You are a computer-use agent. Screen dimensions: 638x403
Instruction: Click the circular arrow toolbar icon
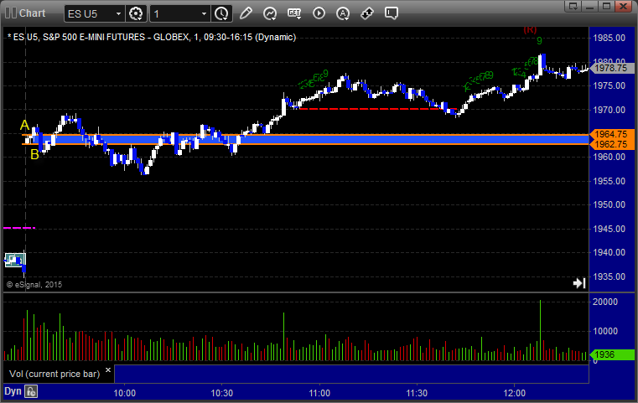point(270,13)
